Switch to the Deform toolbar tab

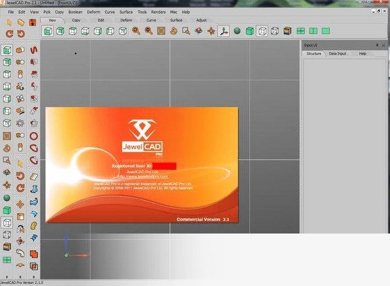(126, 20)
